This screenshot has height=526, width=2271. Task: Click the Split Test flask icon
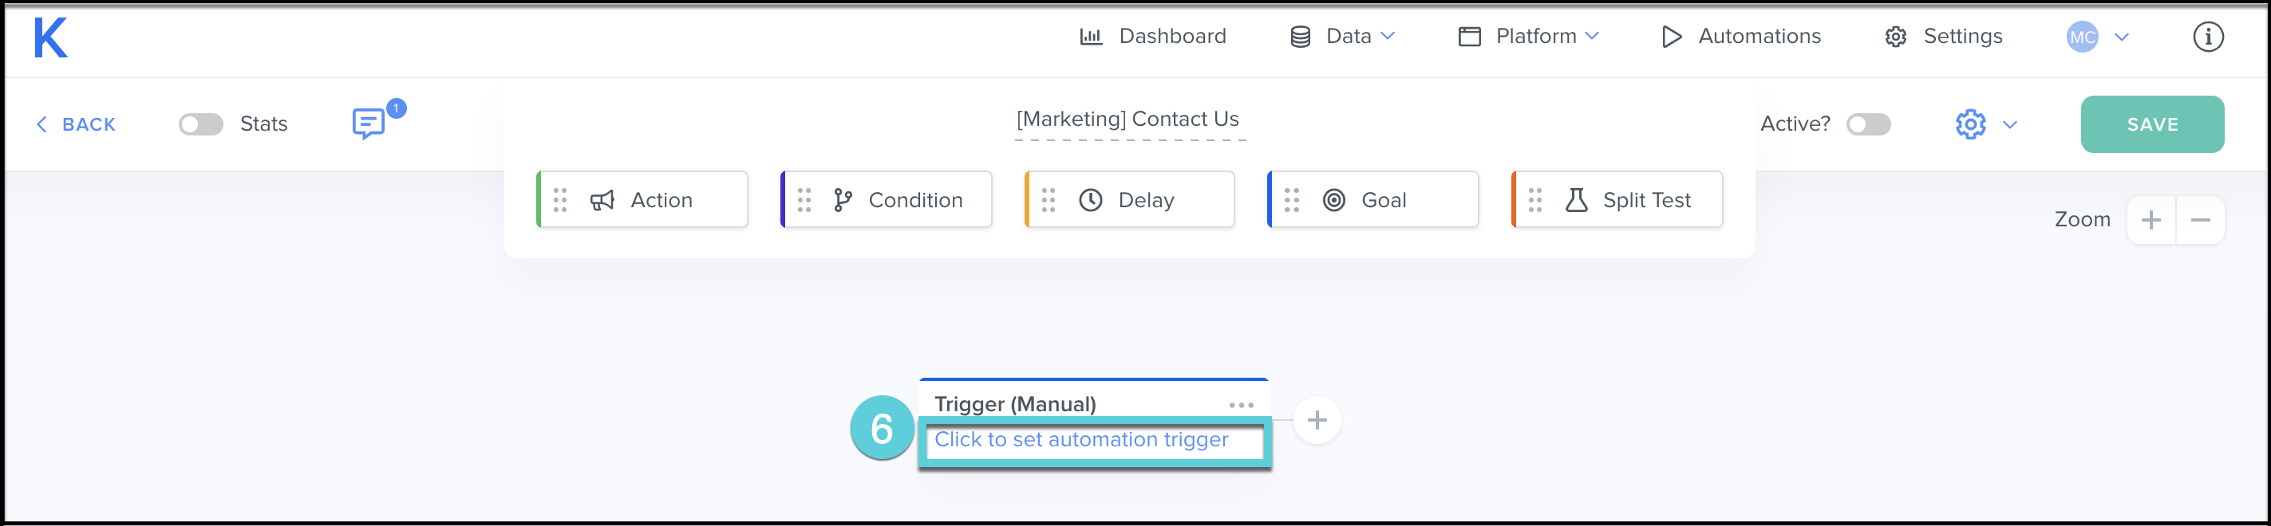coord(1576,201)
